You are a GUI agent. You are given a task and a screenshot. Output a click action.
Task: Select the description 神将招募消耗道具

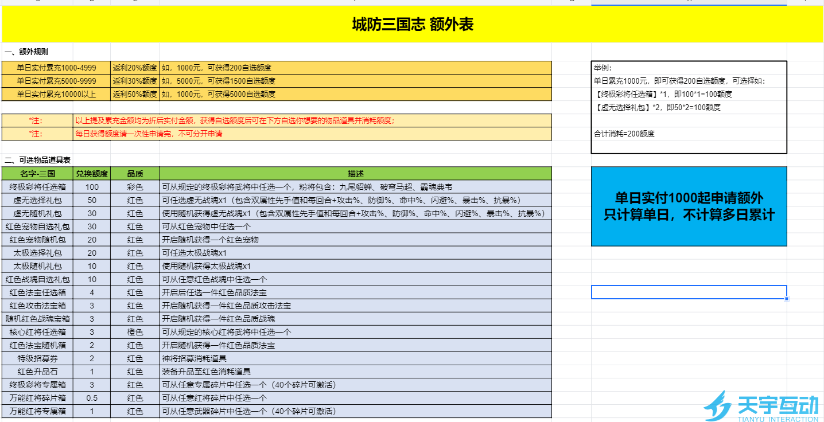click(x=355, y=358)
